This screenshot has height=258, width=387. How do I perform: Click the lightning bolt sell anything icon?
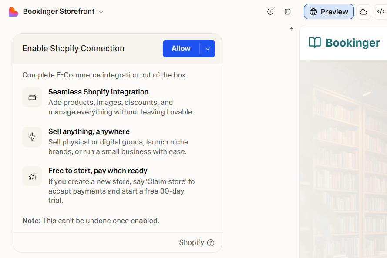32,137
